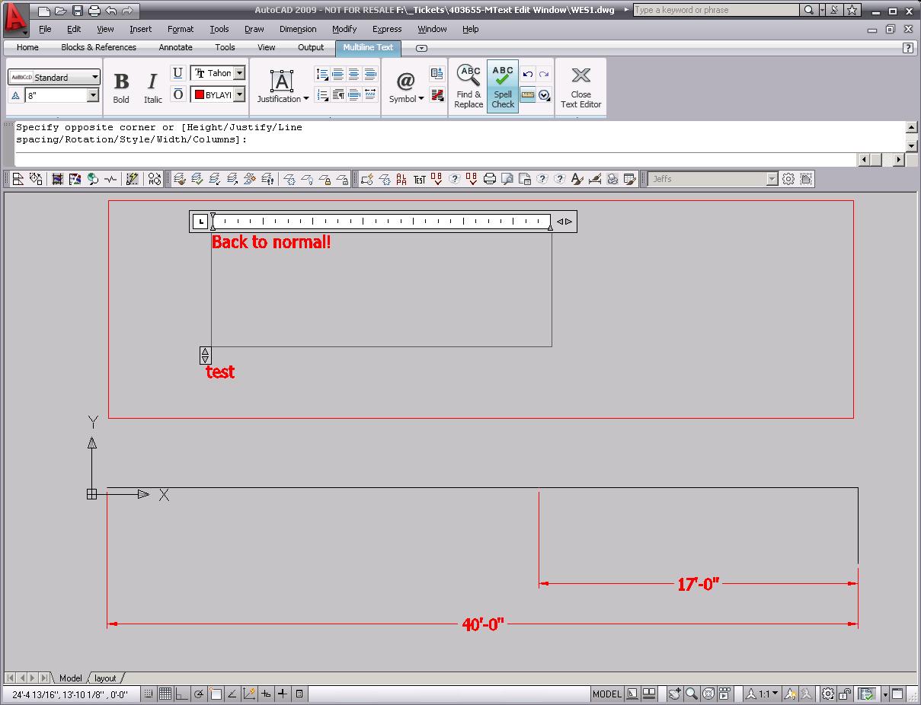Close the Text Editor
Viewport: 921px width, 705px height.
click(581, 86)
